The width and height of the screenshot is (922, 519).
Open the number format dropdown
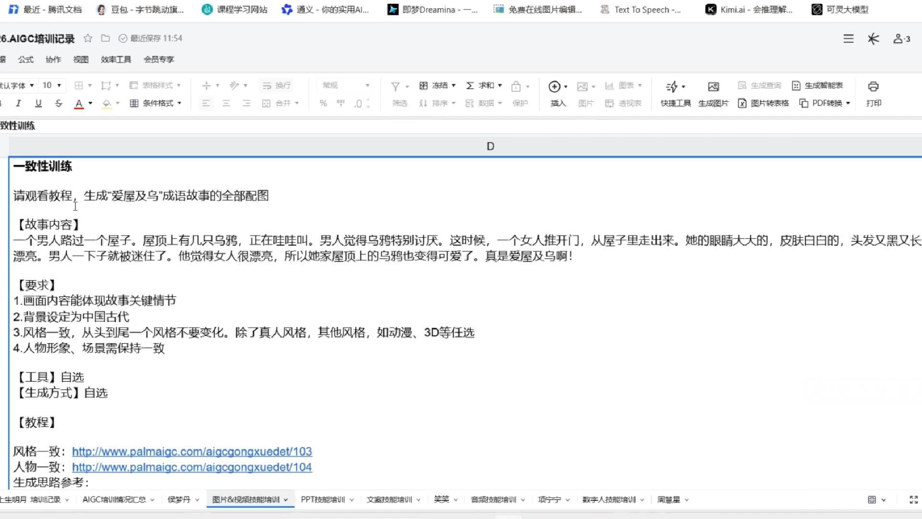pos(345,85)
